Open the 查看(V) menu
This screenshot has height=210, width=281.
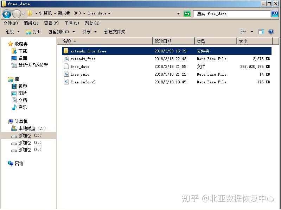(x=51, y=23)
